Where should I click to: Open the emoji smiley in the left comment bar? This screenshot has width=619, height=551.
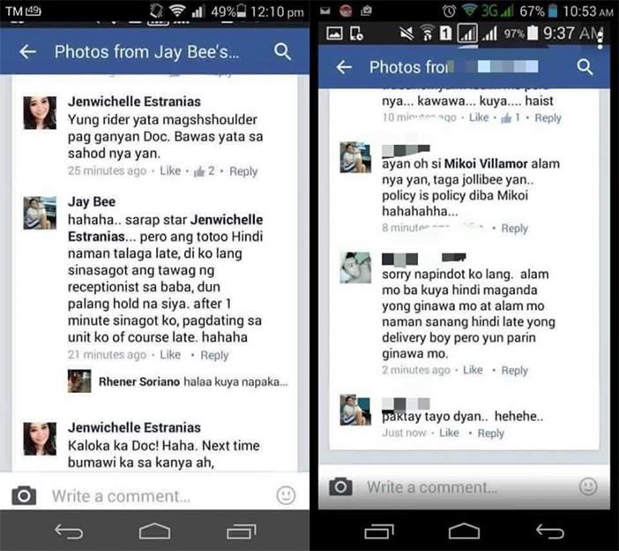[286, 495]
